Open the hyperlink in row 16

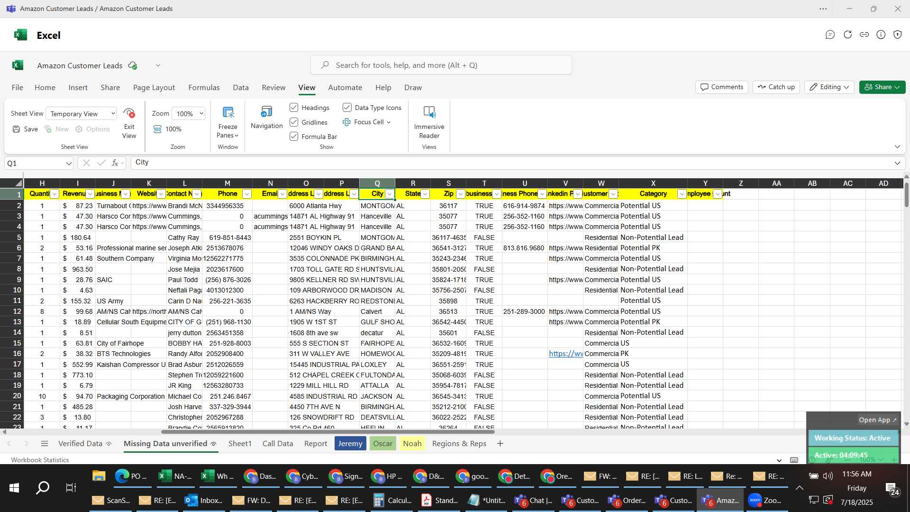pos(566,354)
